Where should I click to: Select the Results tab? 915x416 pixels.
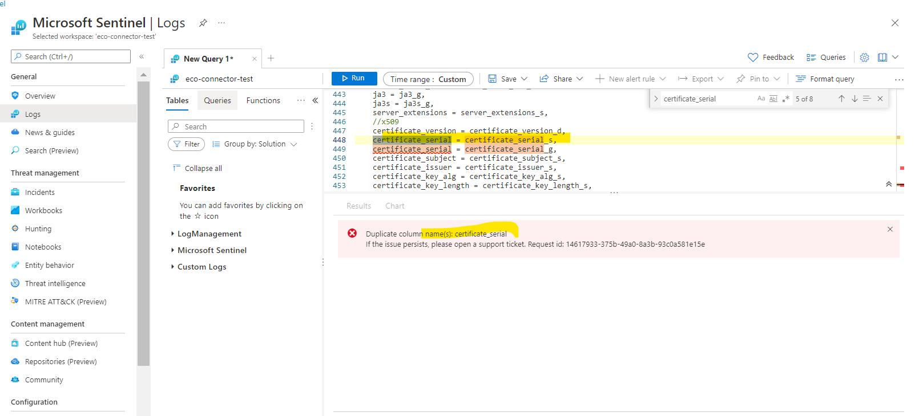click(358, 206)
